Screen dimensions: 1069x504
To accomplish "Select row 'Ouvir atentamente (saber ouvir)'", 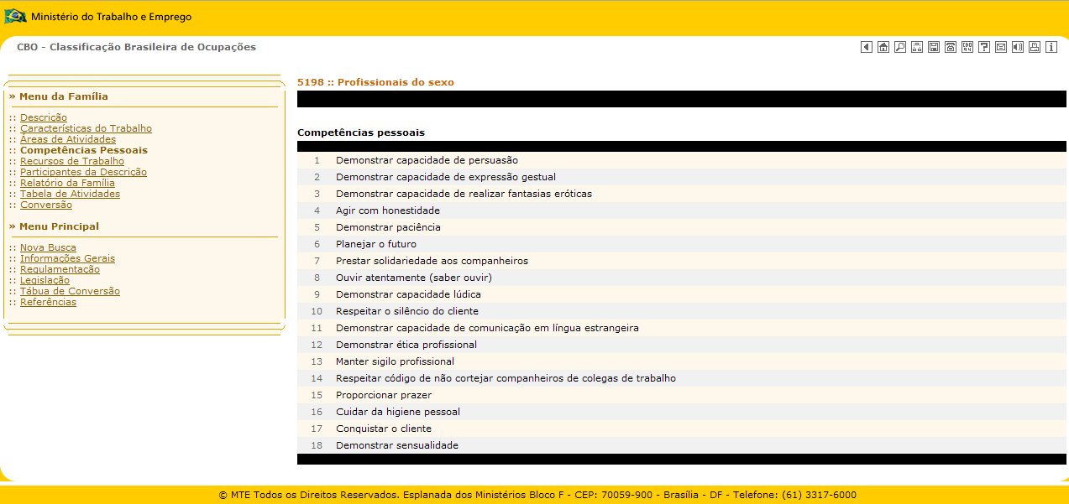I will coord(683,278).
